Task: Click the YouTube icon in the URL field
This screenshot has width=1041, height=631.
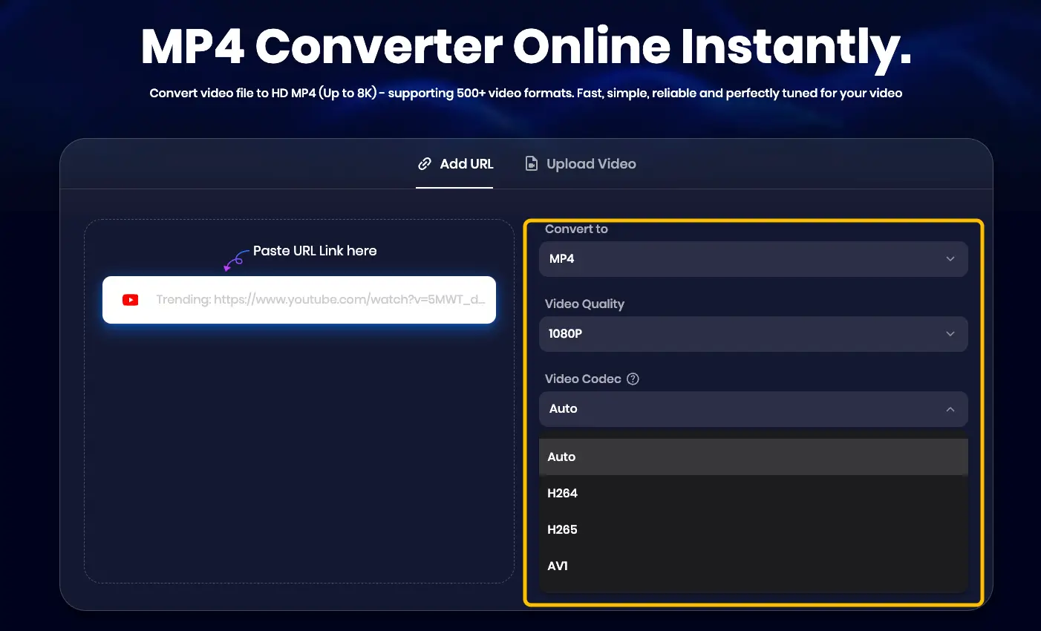Action: pyautogui.click(x=131, y=300)
